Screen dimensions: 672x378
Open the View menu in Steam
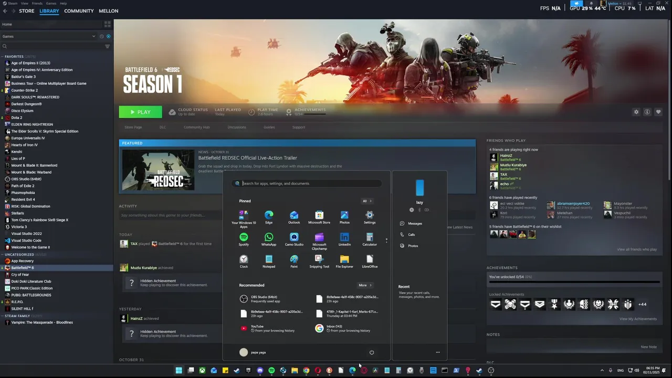25,3
